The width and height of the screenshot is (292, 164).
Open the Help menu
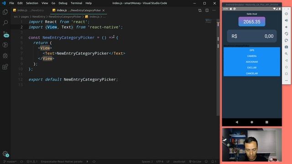point(89,3)
